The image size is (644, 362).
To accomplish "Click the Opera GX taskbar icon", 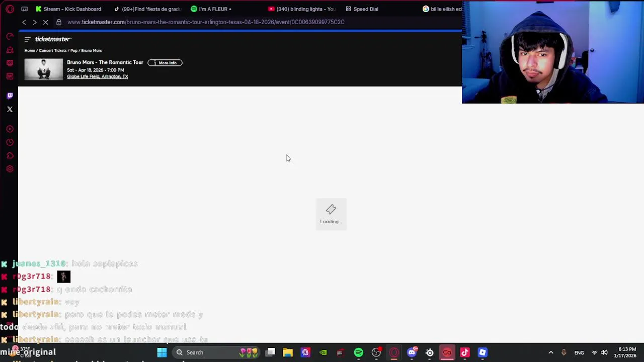I will pos(394,352).
